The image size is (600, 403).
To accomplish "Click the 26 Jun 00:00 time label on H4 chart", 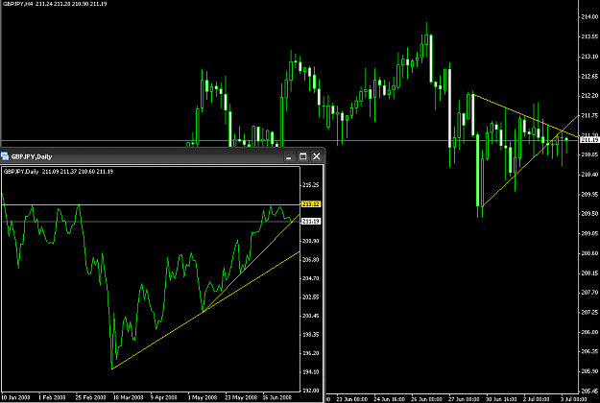I will click(x=426, y=399).
